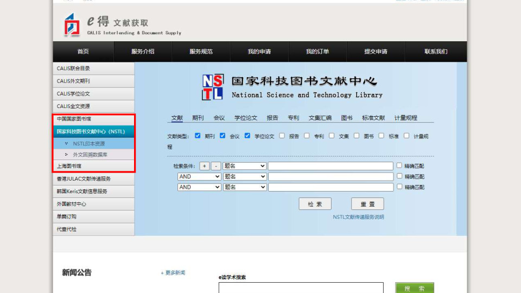Check the 文集 document type checkbox
The width and height of the screenshot is (521, 293).
[x=332, y=136]
